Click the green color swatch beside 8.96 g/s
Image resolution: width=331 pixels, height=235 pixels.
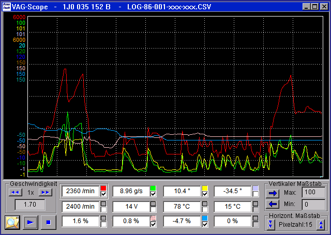tap(153, 188)
